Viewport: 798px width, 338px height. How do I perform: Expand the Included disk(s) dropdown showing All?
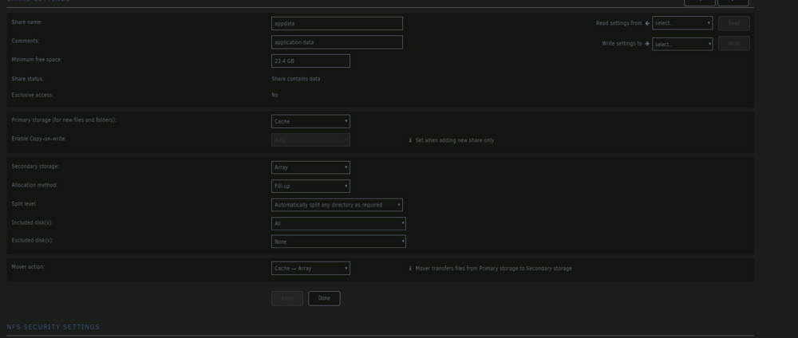tap(338, 224)
